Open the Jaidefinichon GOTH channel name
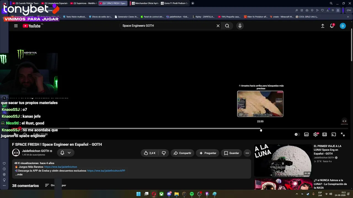The image size is (353, 198). (35, 151)
